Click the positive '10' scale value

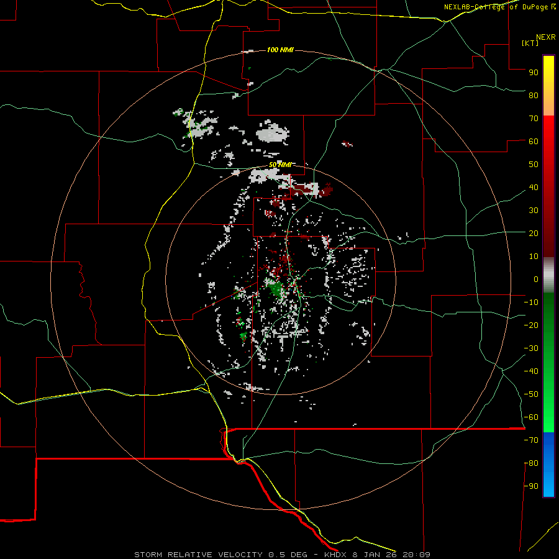point(534,257)
